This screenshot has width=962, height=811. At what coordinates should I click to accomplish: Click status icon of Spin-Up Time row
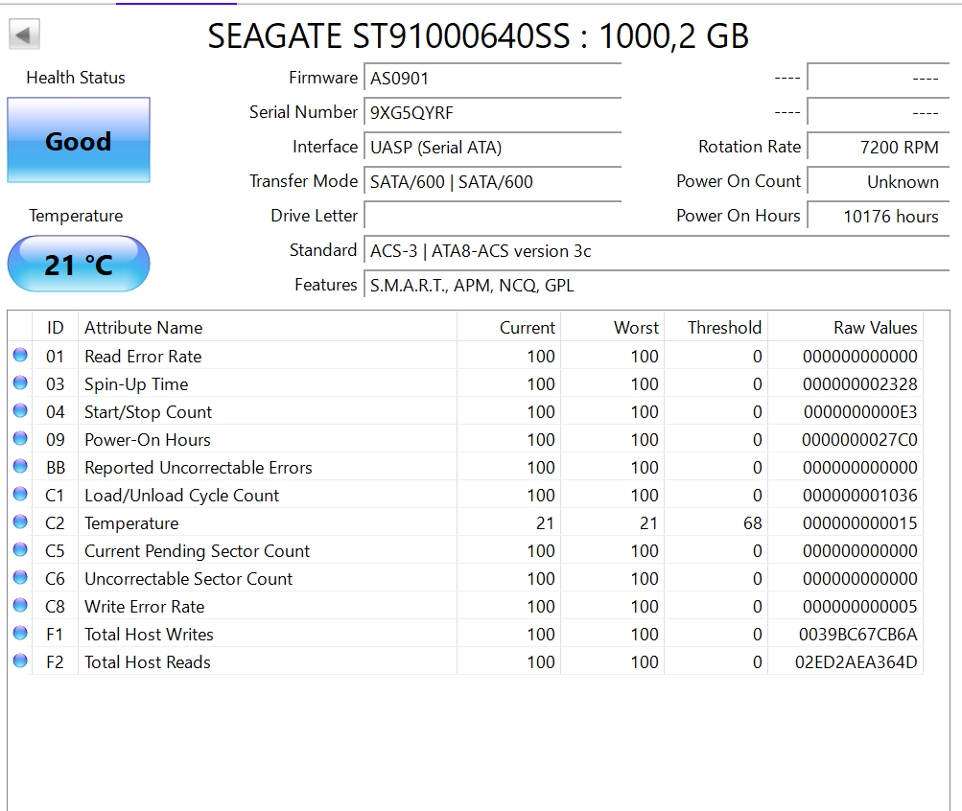coord(20,383)
